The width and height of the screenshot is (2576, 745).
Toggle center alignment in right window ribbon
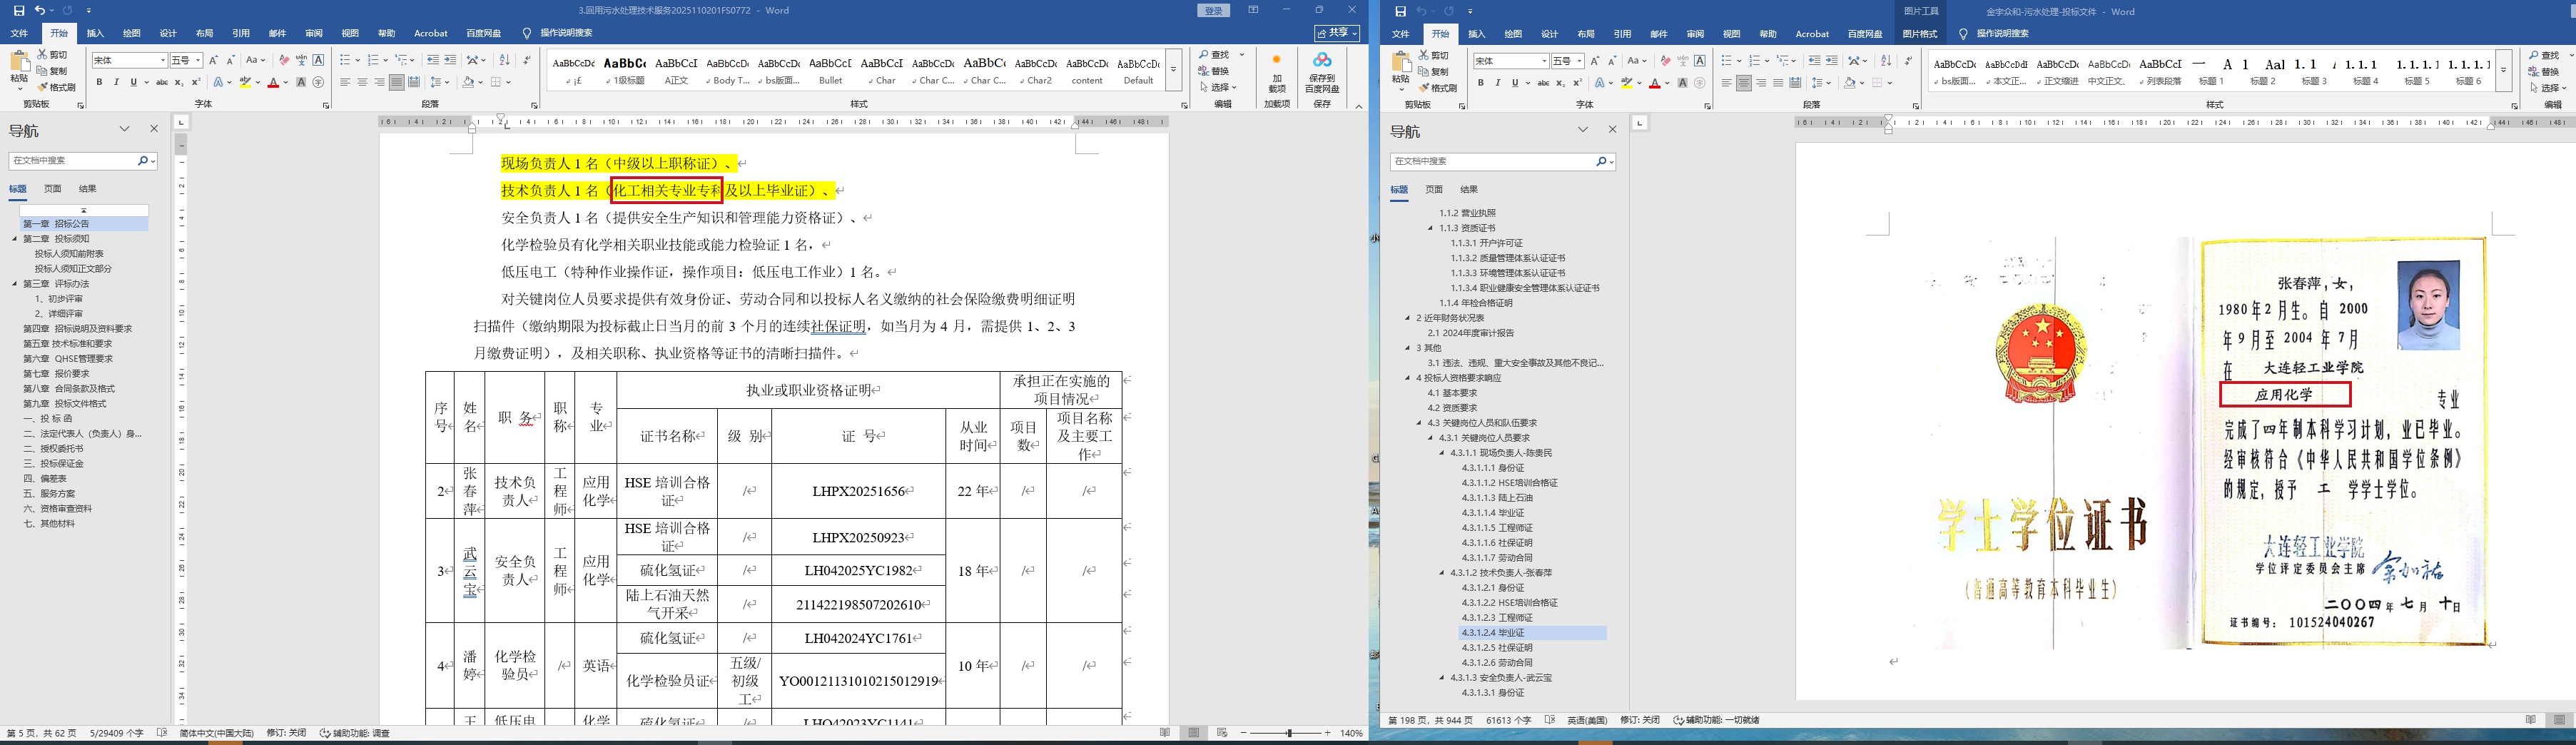(1744, 83)
